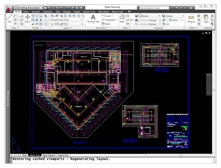Switch to the Parametric ribbon tab

(x=48, y=11)
